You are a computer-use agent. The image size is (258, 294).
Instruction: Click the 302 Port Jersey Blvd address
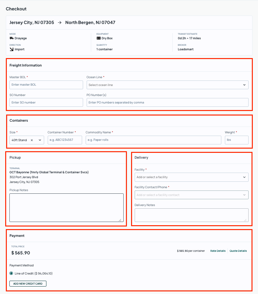(24, 177)
